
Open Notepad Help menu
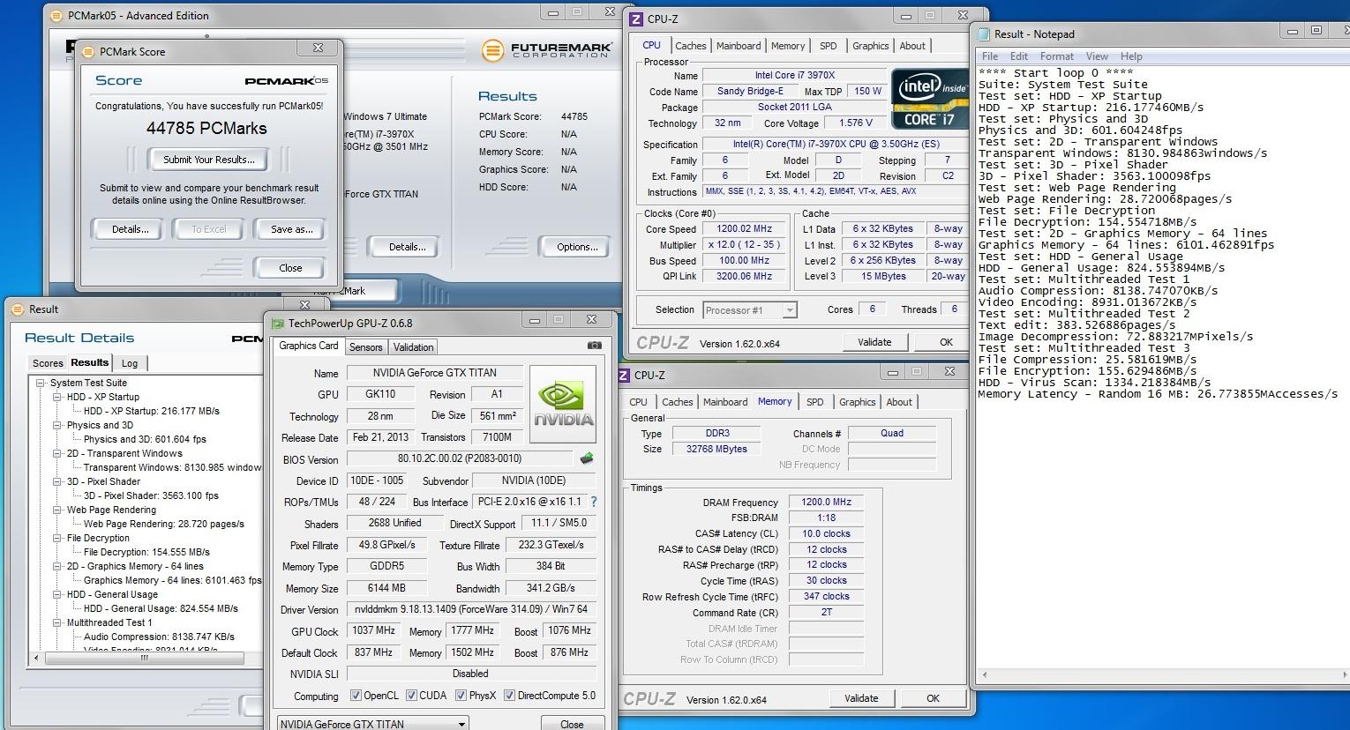[x=1131, y=56]
